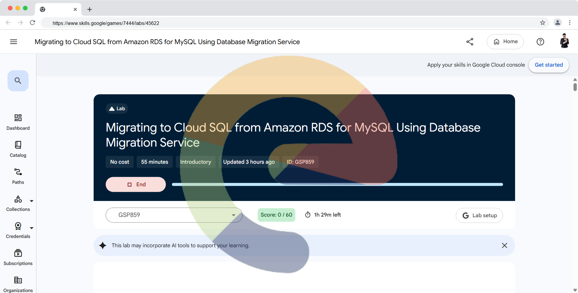Open Subscriptions in the sidebar
Viewport: 578px width, 293px height.
pos(18,257)
